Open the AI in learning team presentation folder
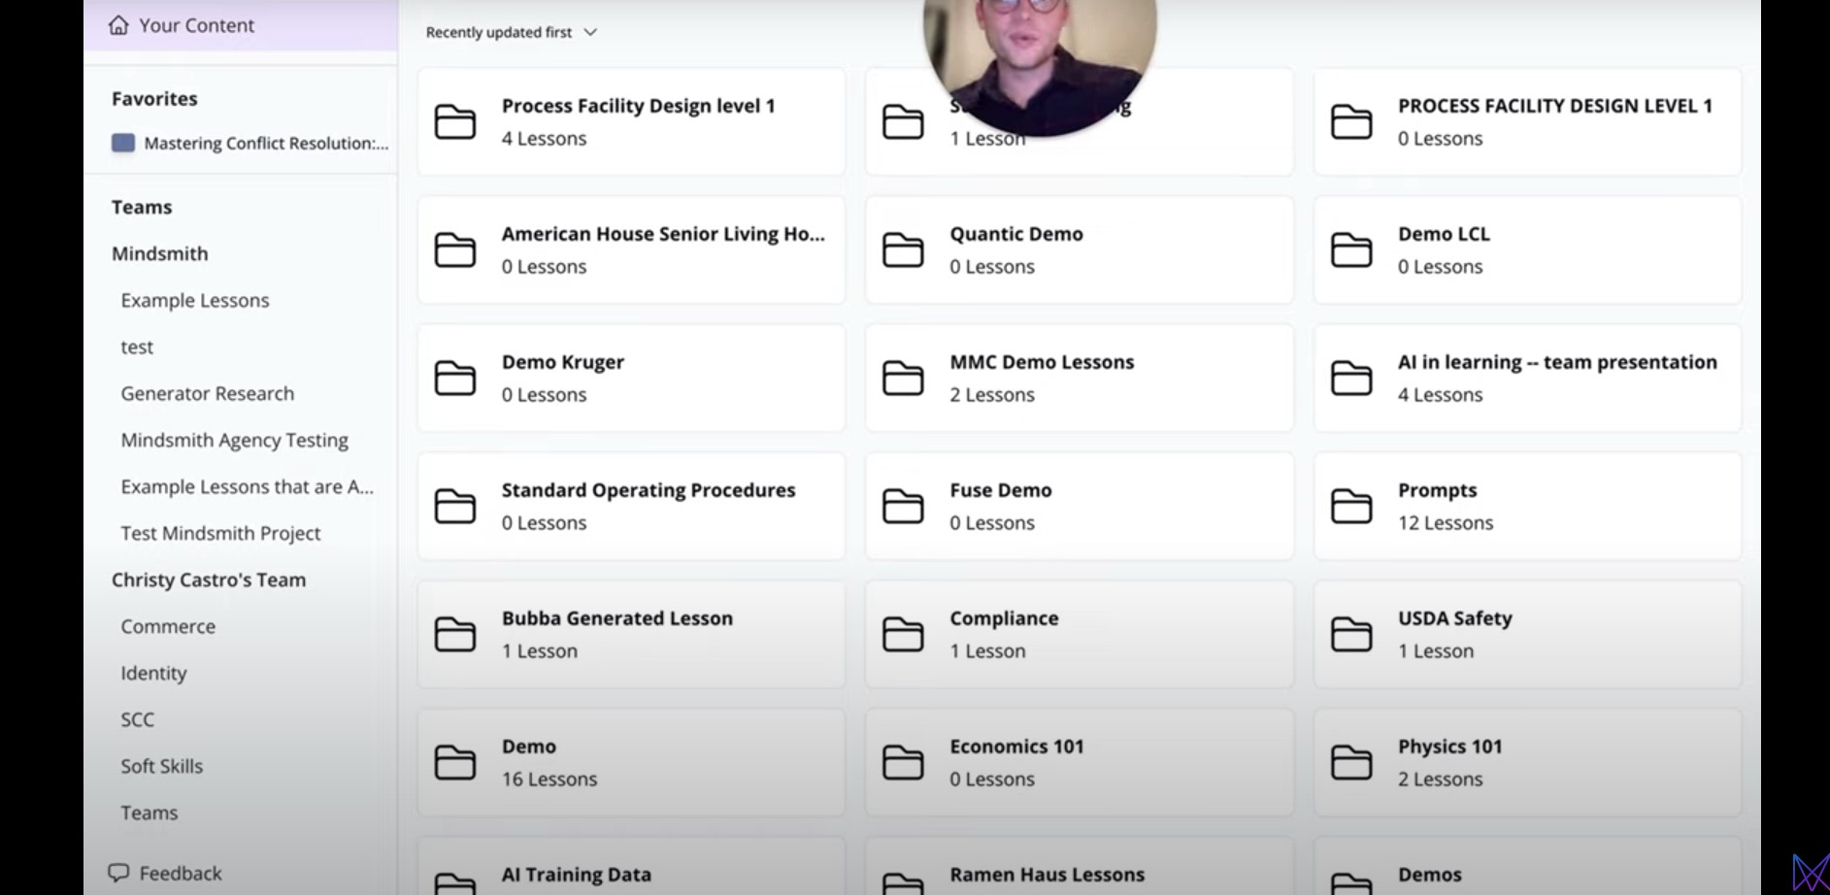Screen dimensions: 1830x895 [1527, 378]
